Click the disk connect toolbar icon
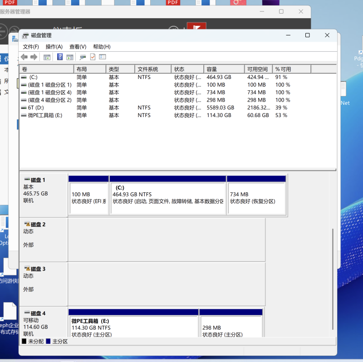This screenshot has height=362, width=363. (x=83, y=57)
